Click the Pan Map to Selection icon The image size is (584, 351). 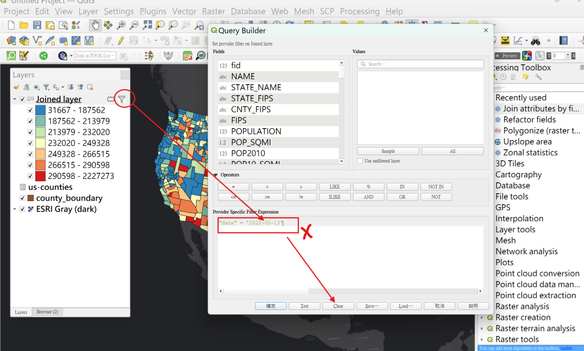[108, 25]
